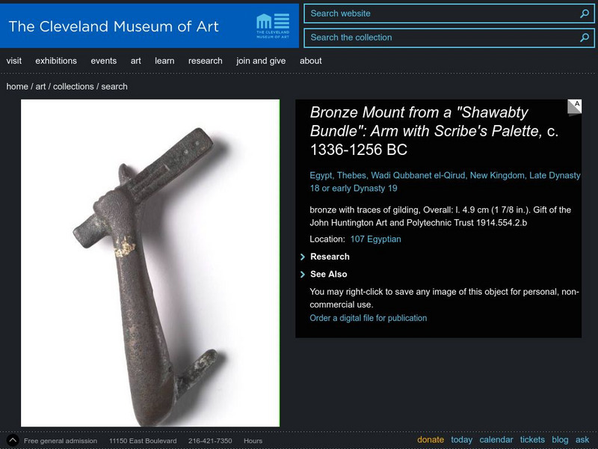The image size is (598, 449).
Task: Click the folded-corner 'A' icon
Action: pyautogui.click(x=574, y=107)
